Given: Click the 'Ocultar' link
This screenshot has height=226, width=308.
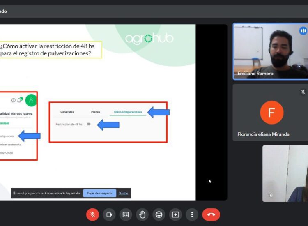Looking at the screenshot, I should 123,193.
